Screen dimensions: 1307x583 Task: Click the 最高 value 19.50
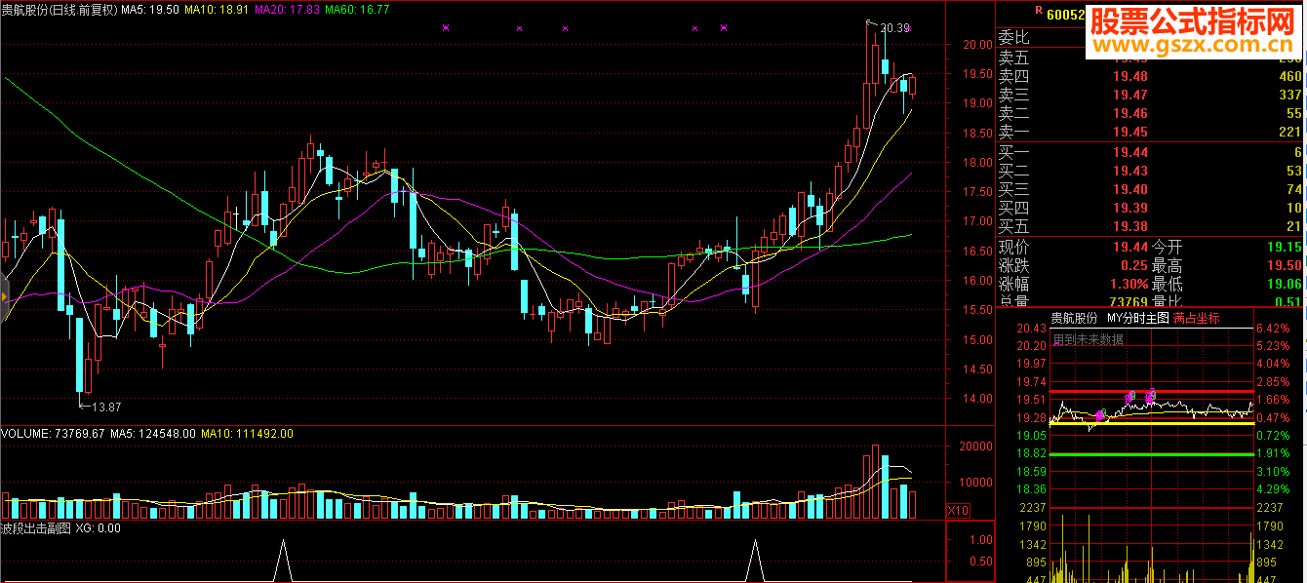pos(1284,266)
